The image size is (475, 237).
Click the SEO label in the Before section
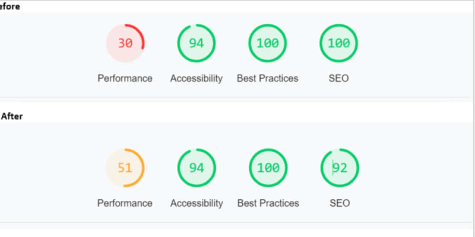tap(339, 78)
